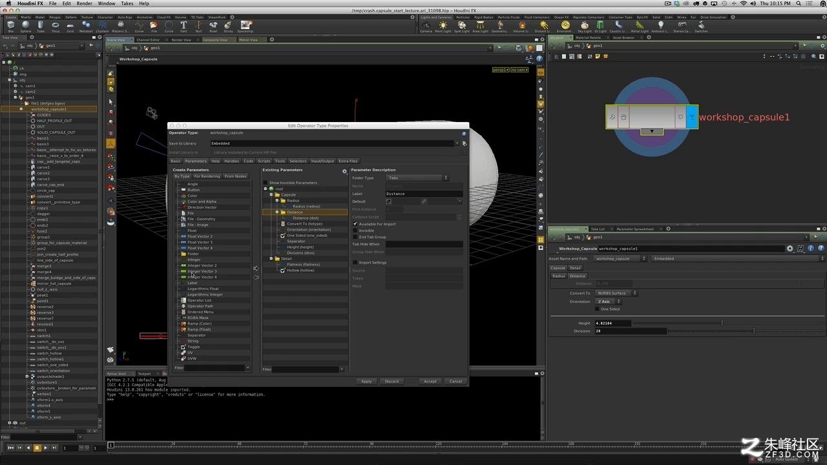Select the Null shelf tool
Viewport: 827px width, 465px height.
tap(198, 26)
